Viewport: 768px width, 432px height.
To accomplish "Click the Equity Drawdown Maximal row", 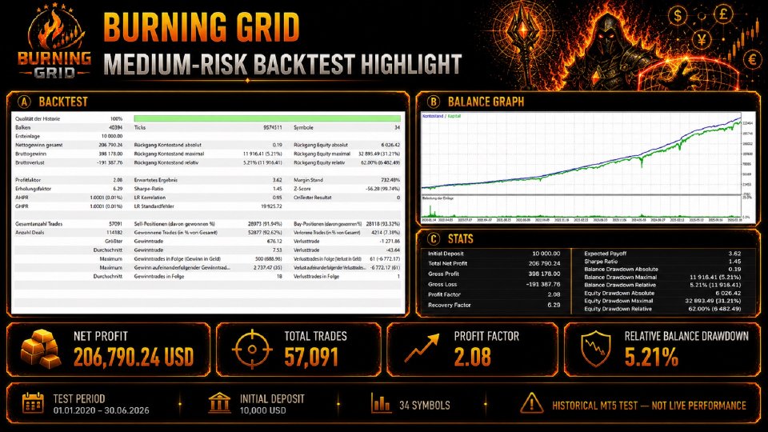I will [x=662, y=301].
